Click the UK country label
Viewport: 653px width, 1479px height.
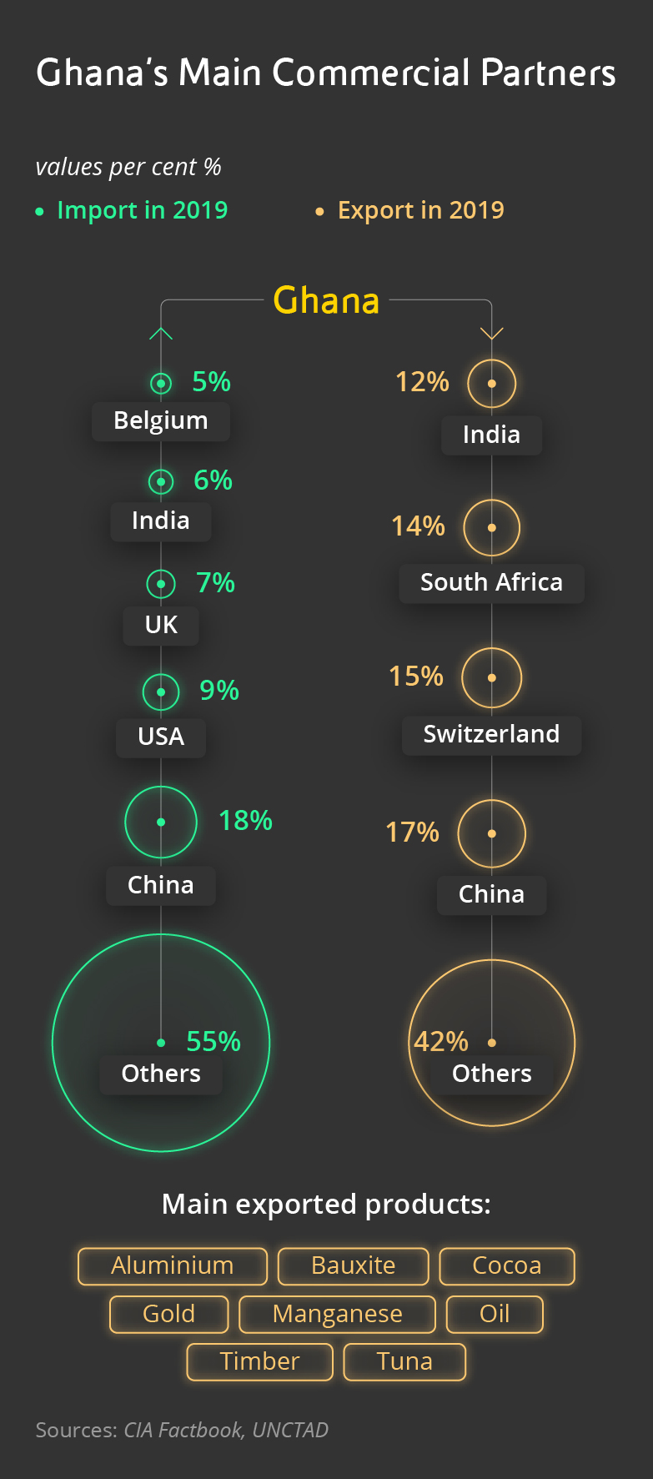tap(161, 625)
